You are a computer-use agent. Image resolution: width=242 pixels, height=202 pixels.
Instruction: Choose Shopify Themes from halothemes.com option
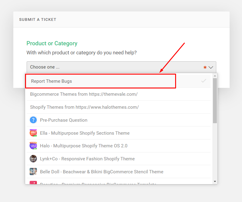point(119,107)
